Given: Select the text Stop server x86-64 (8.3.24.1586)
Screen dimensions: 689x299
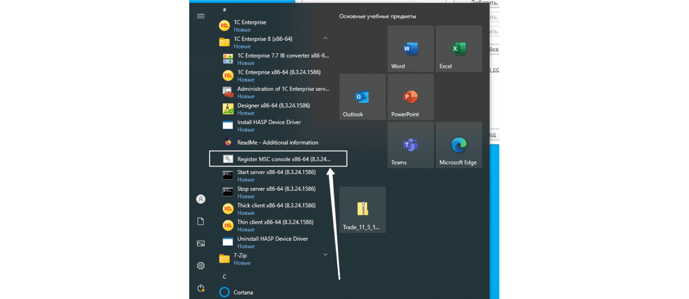Looking at the screenshot, I should click(276, 189).
